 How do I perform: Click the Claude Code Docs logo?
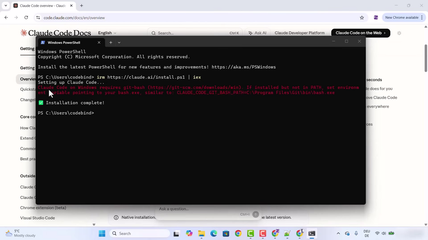(56, 33)
